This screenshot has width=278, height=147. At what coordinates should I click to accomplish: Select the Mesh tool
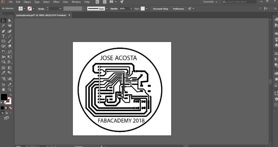[3, 68]
